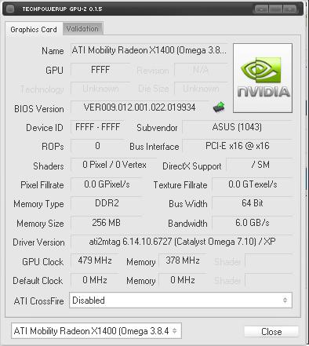Viewport: 309px width, 346px height.
Task: Click the Memory Size 256 MB field
Action: pos(107,223)
